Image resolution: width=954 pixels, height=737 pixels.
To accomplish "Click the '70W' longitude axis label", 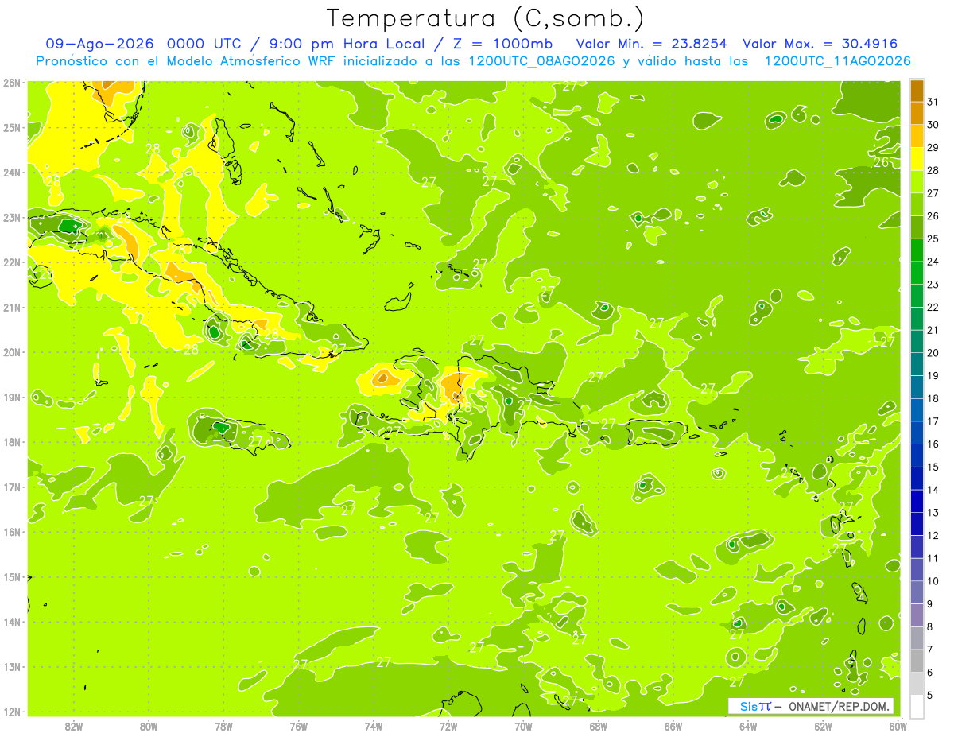I will (523, 726).
